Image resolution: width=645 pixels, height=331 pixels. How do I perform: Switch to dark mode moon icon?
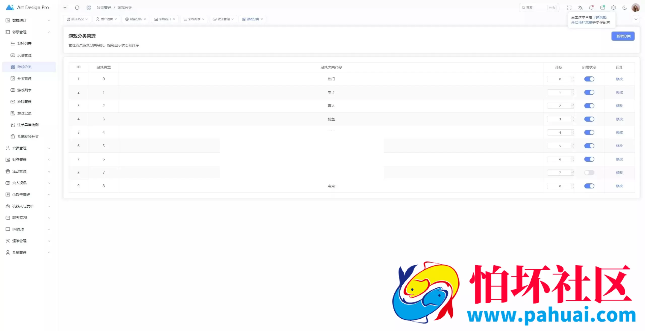coord(625,8)
